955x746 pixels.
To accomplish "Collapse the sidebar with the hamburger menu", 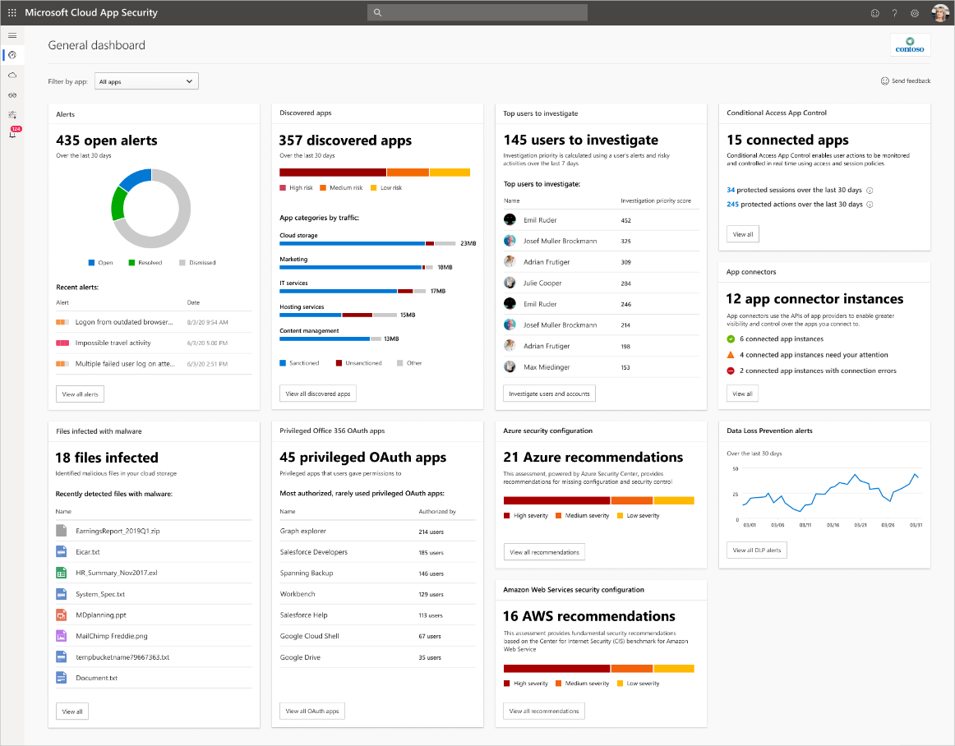I will [x=12, y=35].
